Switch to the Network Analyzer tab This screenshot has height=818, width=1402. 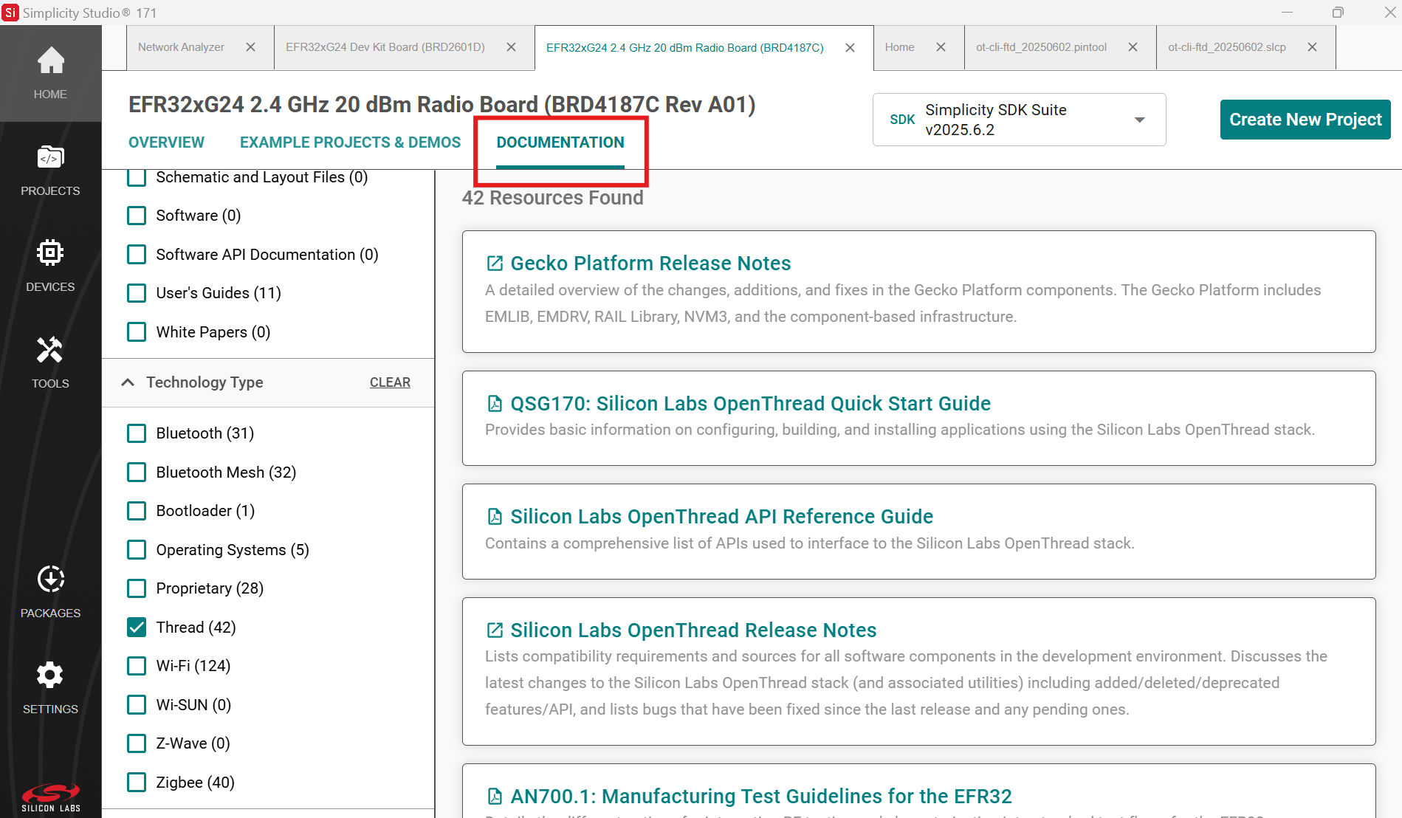(x=181, y=47)
